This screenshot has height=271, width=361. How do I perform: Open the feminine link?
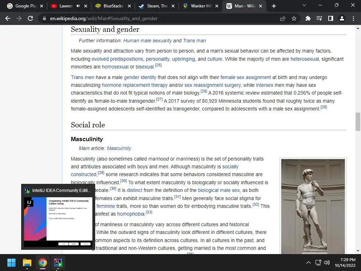click(x=106, y=206)
